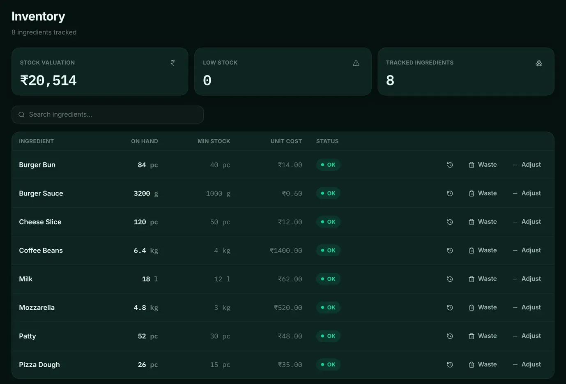Log waste for Milk
The width and height of the screenshot is (566, 384).
483,279
